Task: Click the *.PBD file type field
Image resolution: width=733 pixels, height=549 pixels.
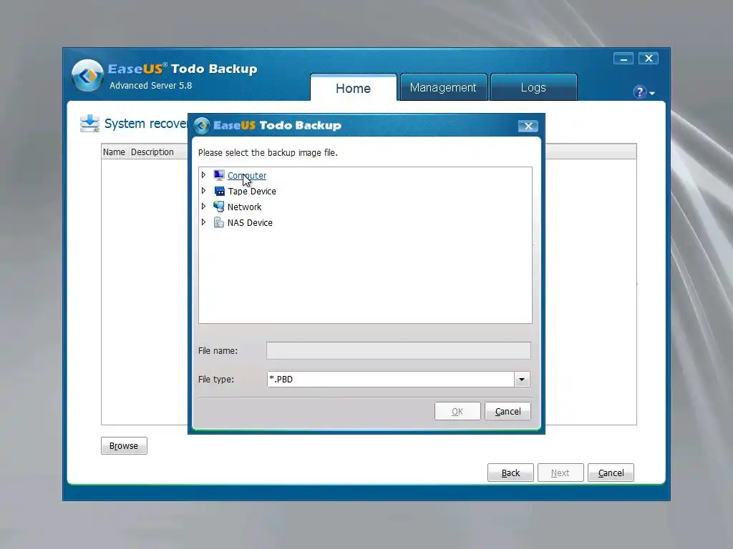Action: [x=391, y=379]
